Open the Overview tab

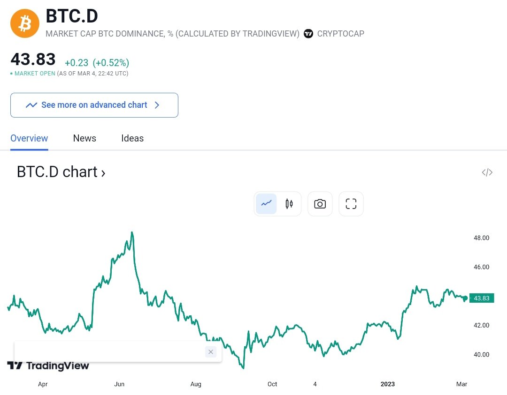pos(29,138)
